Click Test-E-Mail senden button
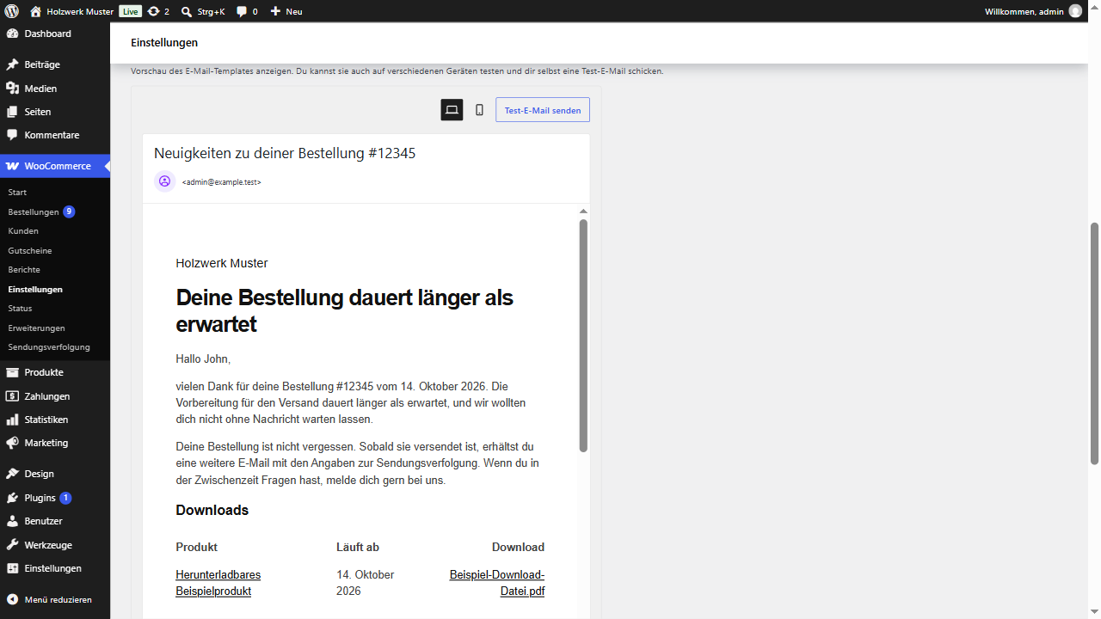The image size is (1101, 619). coord(543,110)
